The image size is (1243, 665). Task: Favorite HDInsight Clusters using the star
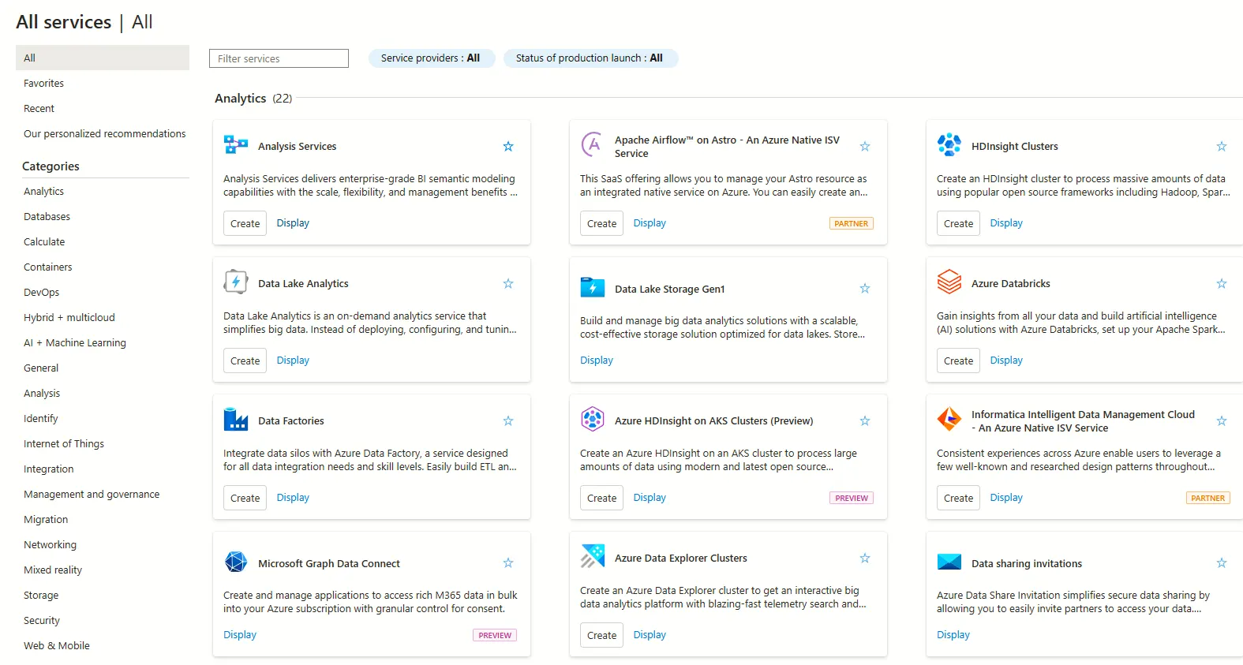click(x=1222, y=146)
